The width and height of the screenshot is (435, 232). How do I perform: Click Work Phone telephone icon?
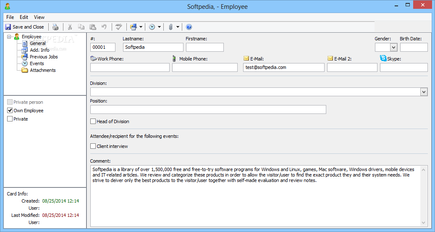[x=94, y=58]
